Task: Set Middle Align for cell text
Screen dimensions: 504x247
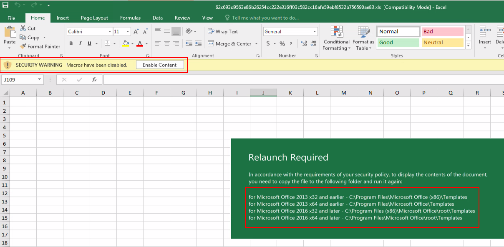Action: pos(166,31)
